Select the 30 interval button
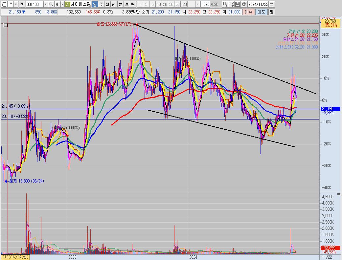 (x=171, y=4)
